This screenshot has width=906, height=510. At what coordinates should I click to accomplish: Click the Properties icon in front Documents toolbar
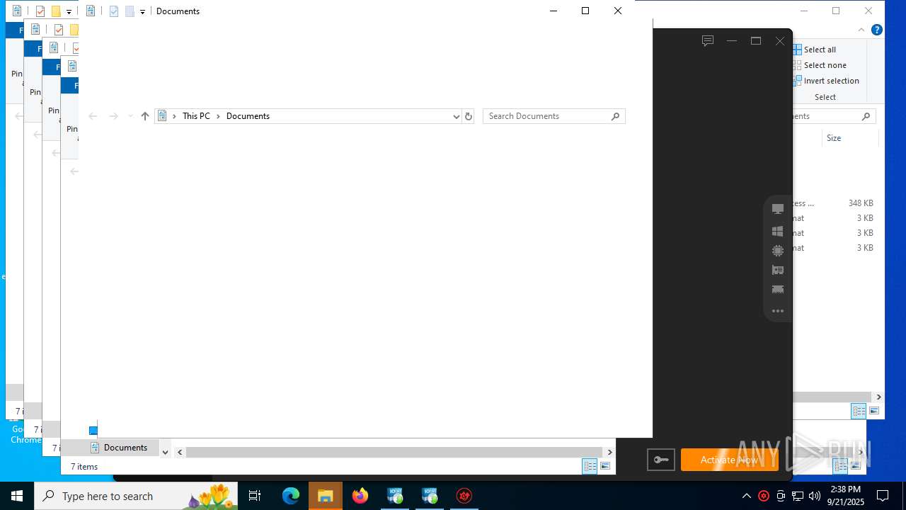[x=114, y=11]
